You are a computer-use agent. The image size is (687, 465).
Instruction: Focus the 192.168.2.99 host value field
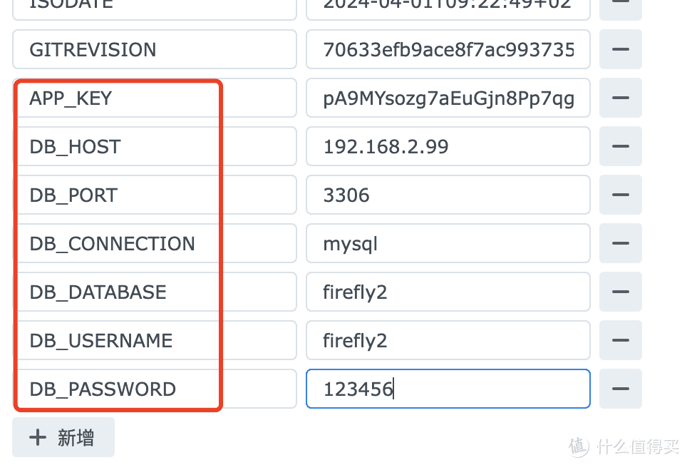point(448,147)
